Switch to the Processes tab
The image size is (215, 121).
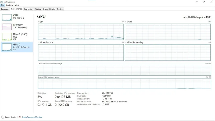tap(5, 9)
